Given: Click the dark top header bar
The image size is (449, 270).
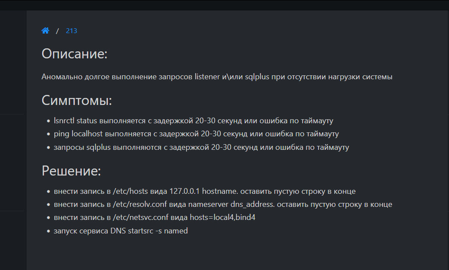Looking at the screenshot, I should coord(224,5).
